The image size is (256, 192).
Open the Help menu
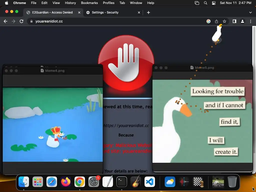(x=150, y=3)
